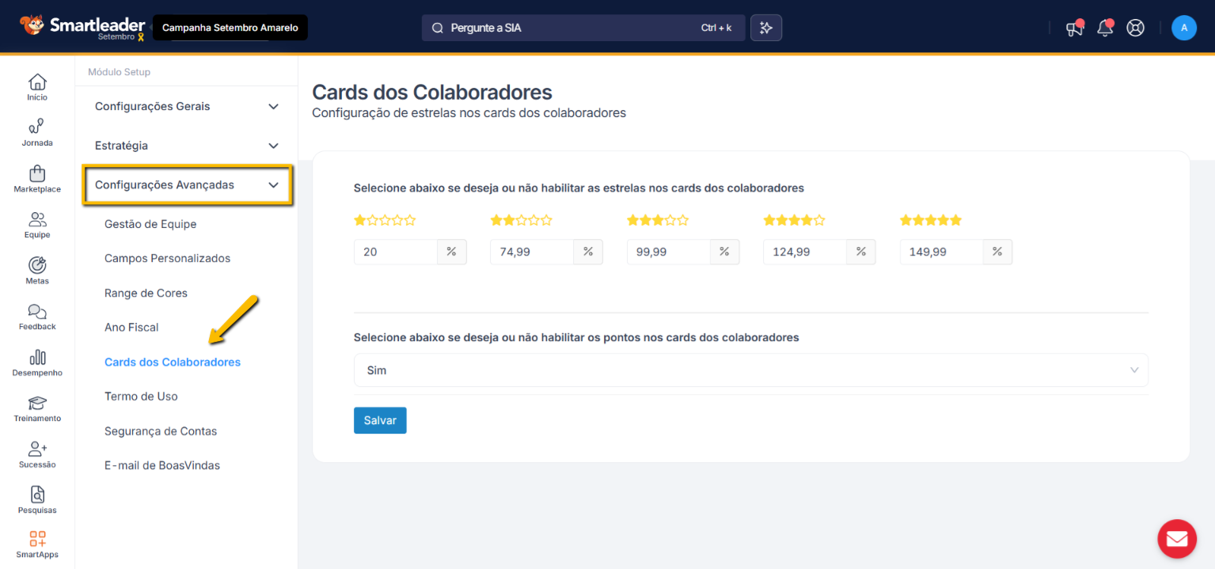Expand Configurações Gerais section
Image resolution: width=1215 pixels, height=569 pixels.
(x=187, y=107)
